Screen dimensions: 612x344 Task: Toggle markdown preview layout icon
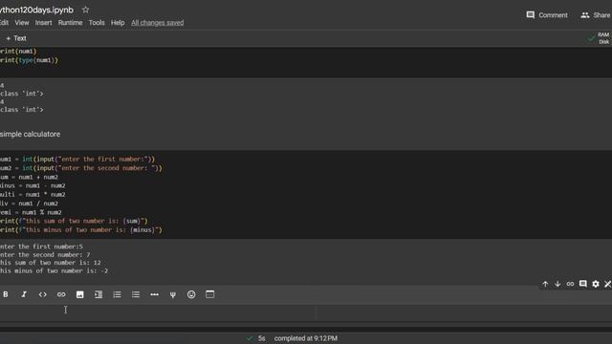click(x=210, y=294)
